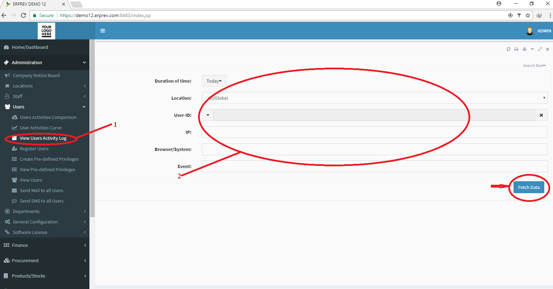This screenshot has width=553, height=289.
Task: Expand the Staff submenu
Action: (x=45, y=96)
